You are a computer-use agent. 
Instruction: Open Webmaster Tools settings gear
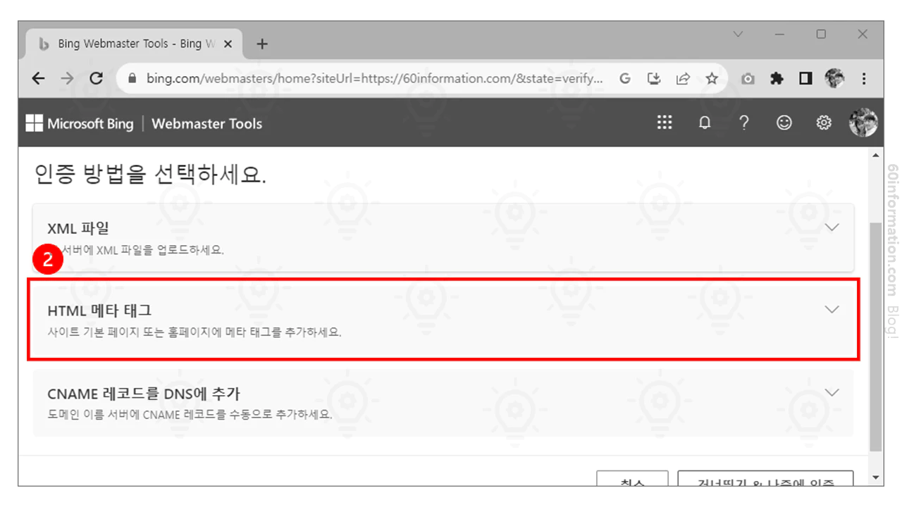[822, 122]
